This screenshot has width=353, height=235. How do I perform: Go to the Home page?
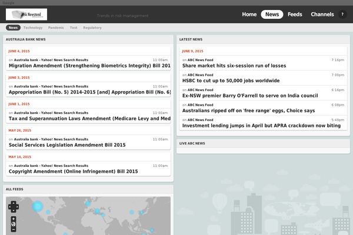click(x=249, y=14)
